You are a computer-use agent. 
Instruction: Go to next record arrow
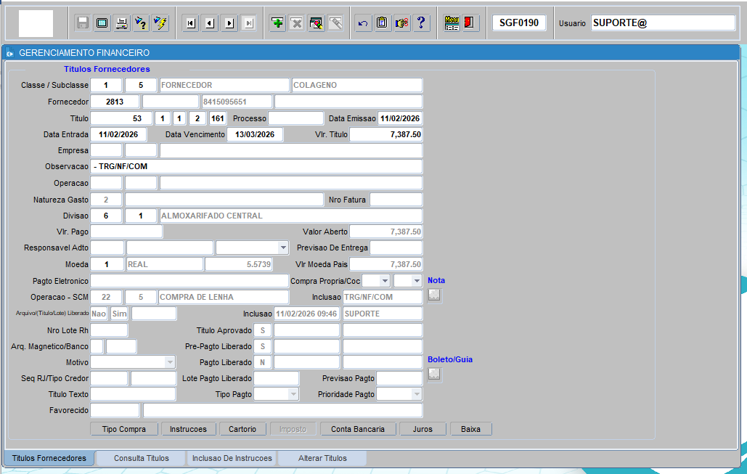[x=229, y=23]
